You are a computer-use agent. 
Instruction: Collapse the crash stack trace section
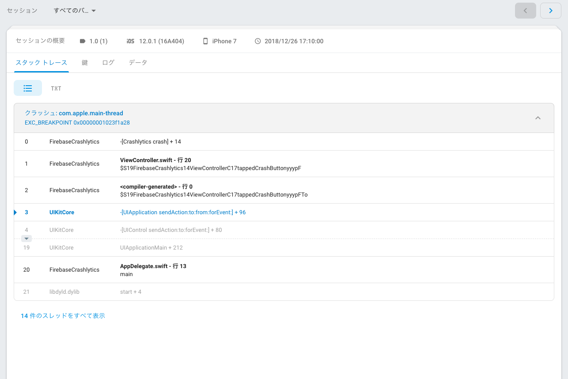(538, 118)
